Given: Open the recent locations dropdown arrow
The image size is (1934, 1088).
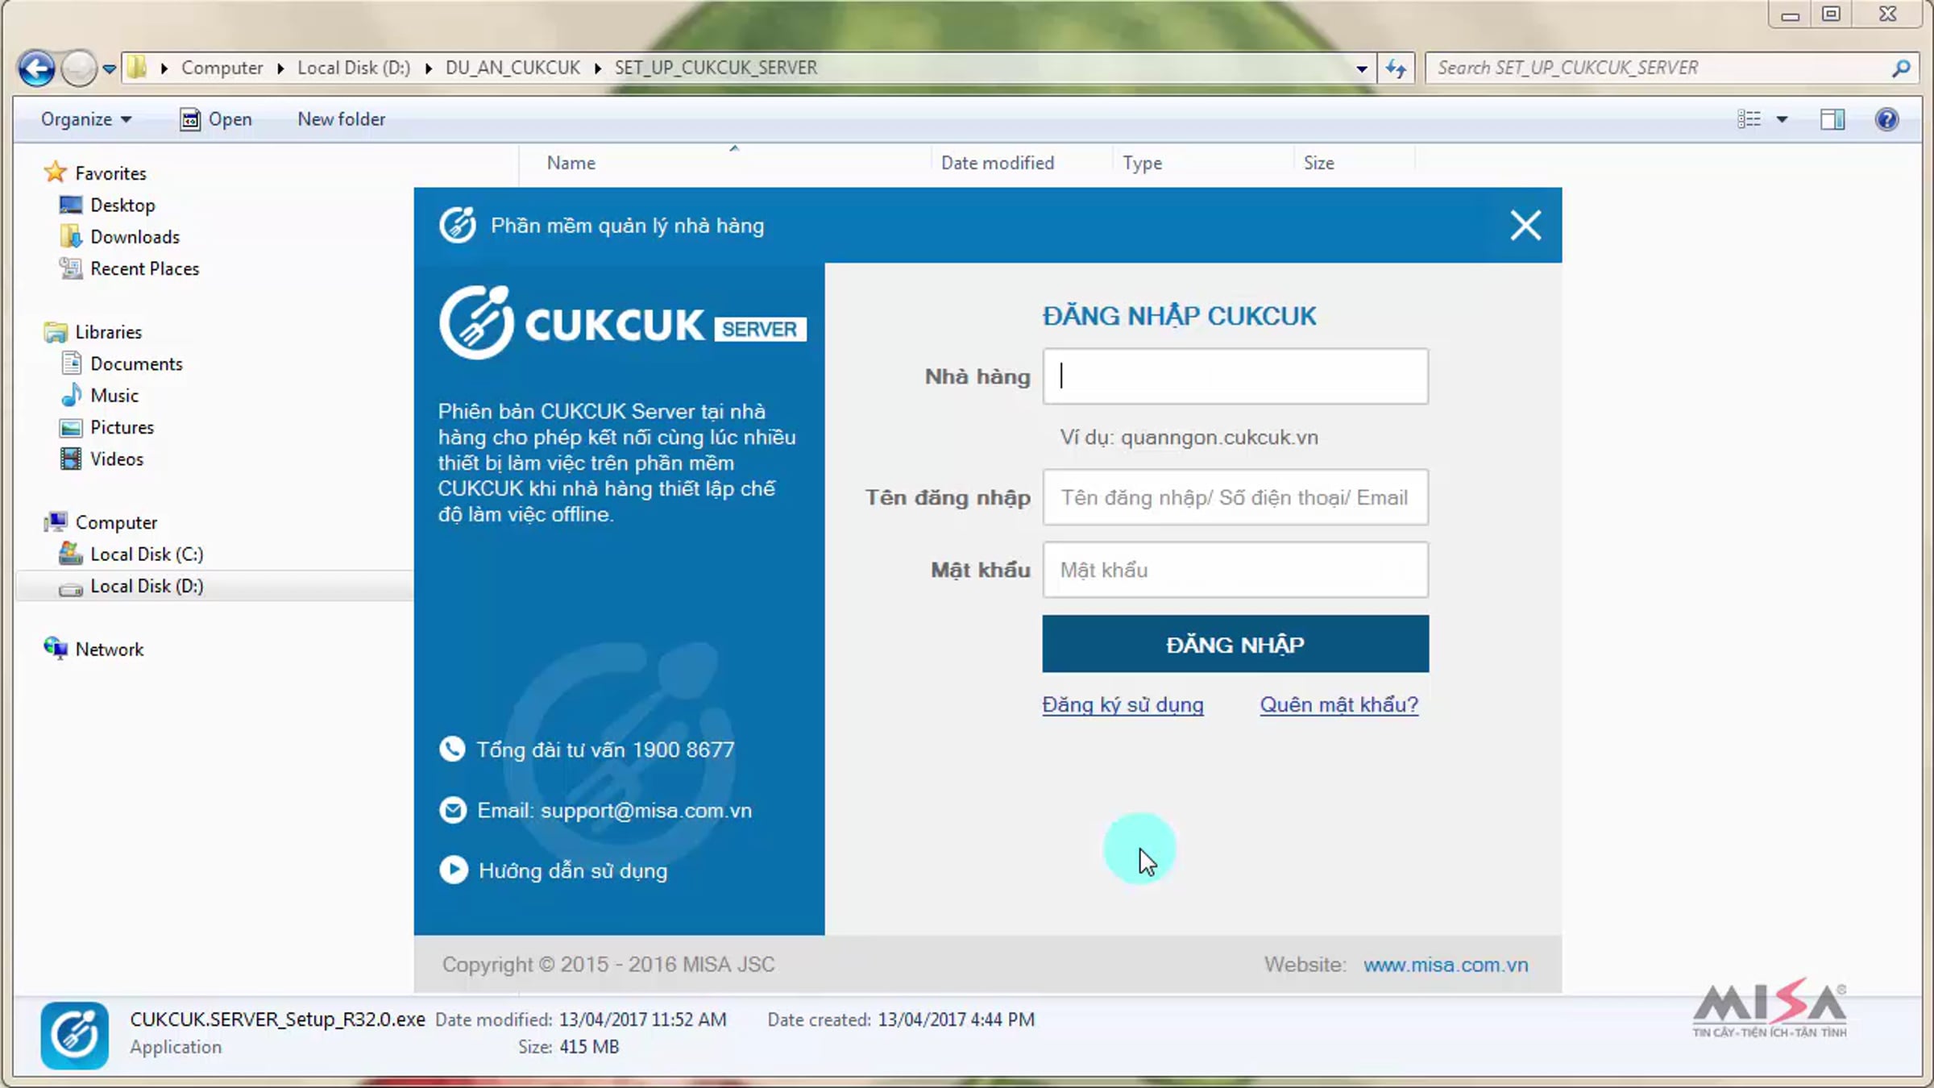Looking at the screenshot, I should point(109,69).
